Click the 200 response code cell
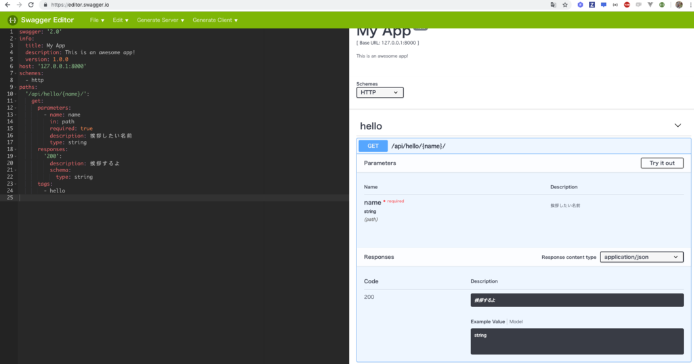694x364 pixels. (x=369, y=297)
